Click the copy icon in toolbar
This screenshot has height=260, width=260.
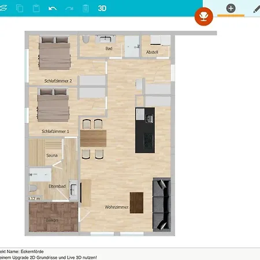[x=20, y=9]
